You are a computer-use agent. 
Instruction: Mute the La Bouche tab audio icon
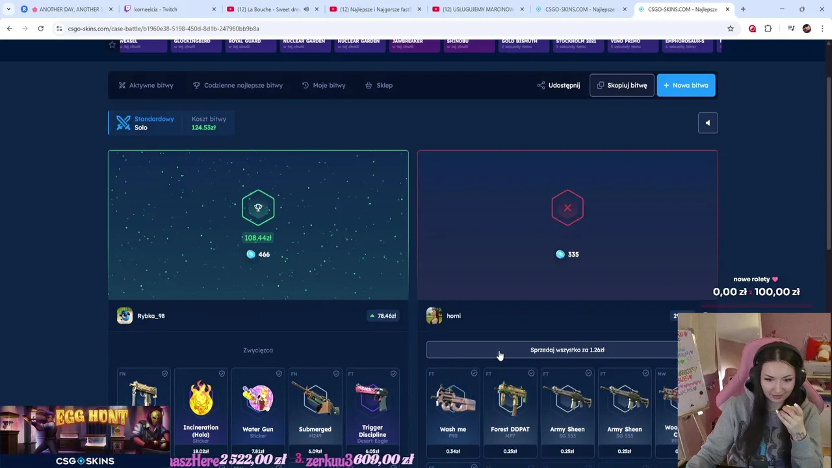pyautogui.click(x=306, y=9)
